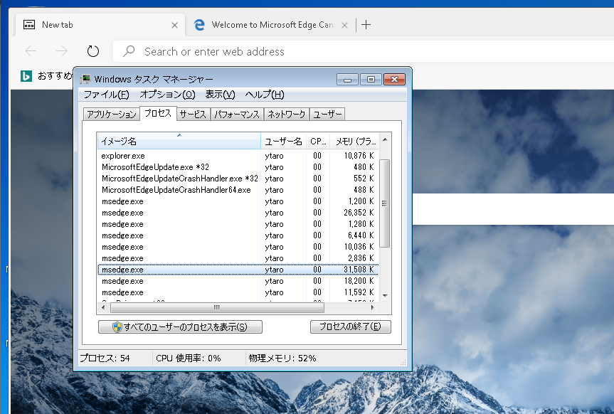The image size is (614, 414).
Task: Sort by イメージ名 column header
Action: point(179,141)
